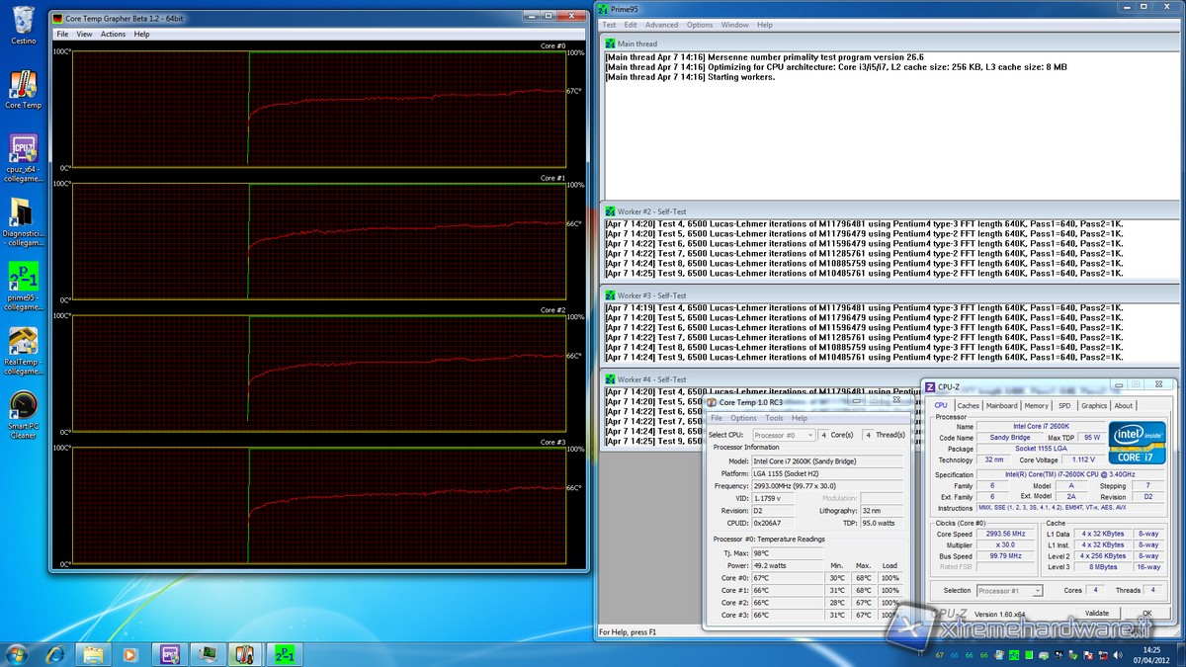Open Cestino recycle bin icon
Screen dimensions: 1186x667
click(23, 22)
